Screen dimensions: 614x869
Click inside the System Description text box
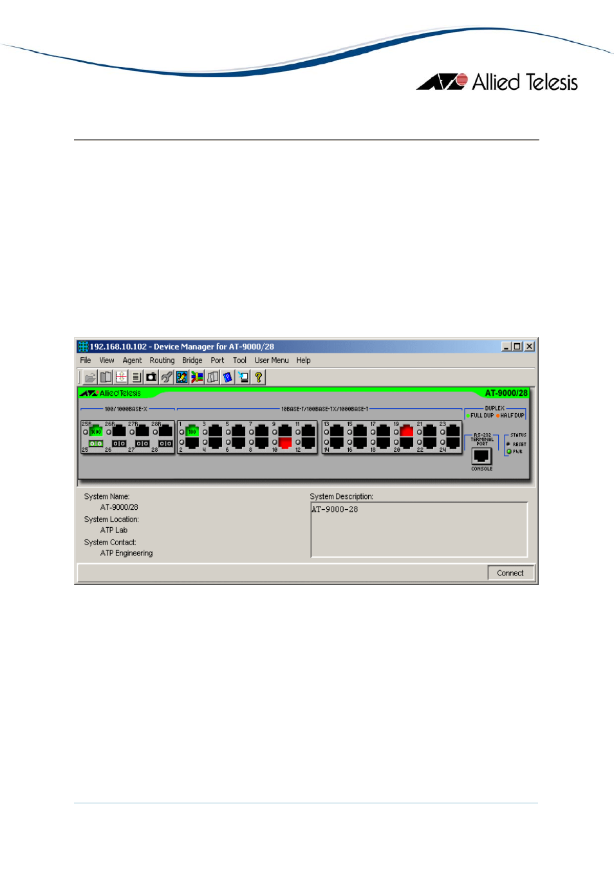coord(419,530)
